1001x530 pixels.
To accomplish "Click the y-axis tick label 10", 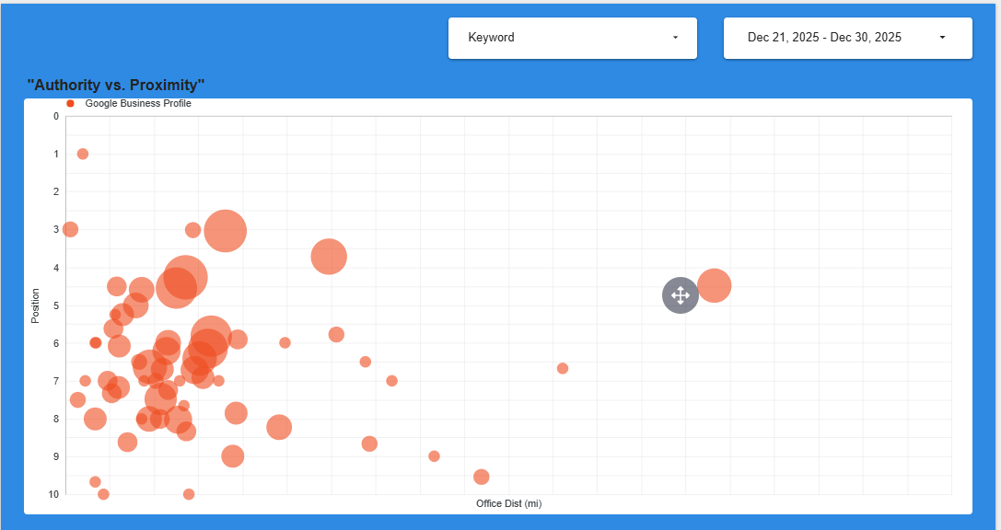I will point(53,494).
